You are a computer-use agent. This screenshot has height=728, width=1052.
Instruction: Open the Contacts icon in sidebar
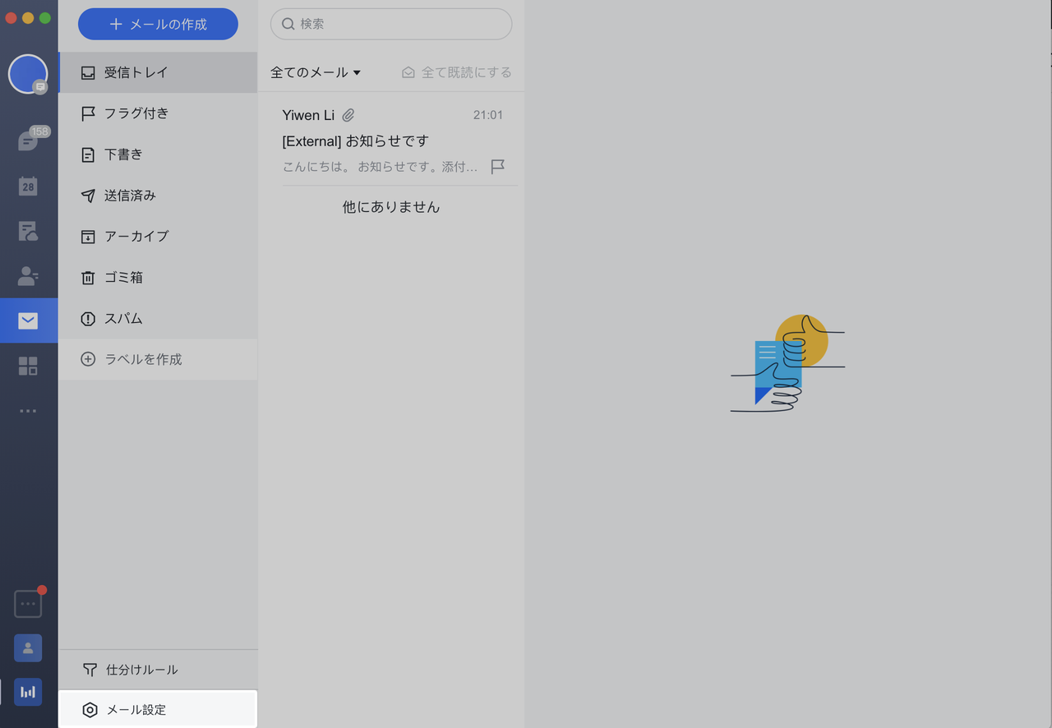[x=28, y=276]
